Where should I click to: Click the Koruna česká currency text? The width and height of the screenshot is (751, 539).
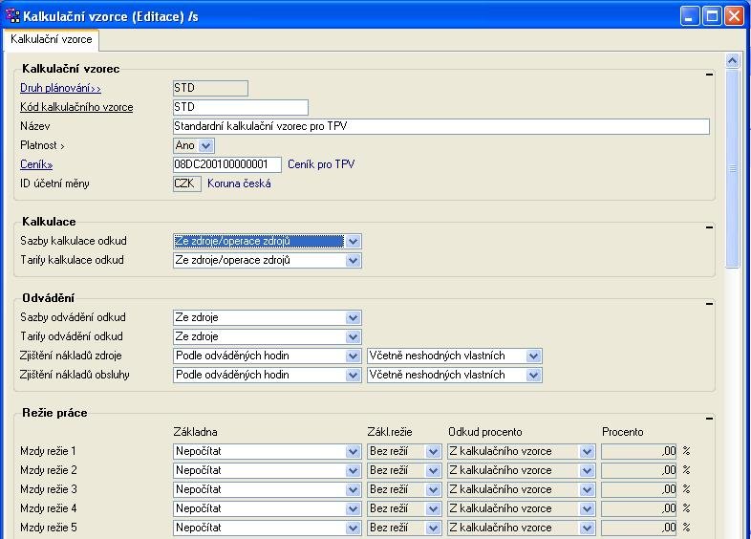[239, 183]
